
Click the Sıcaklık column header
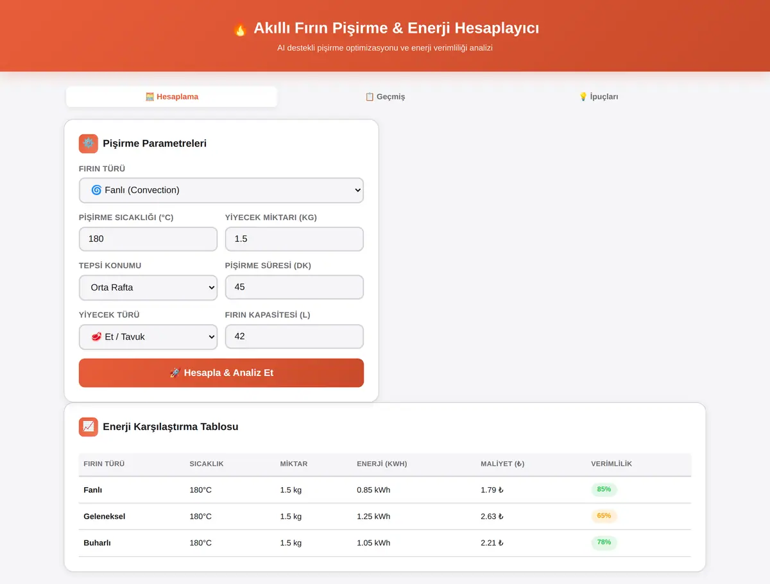[207, 464]
